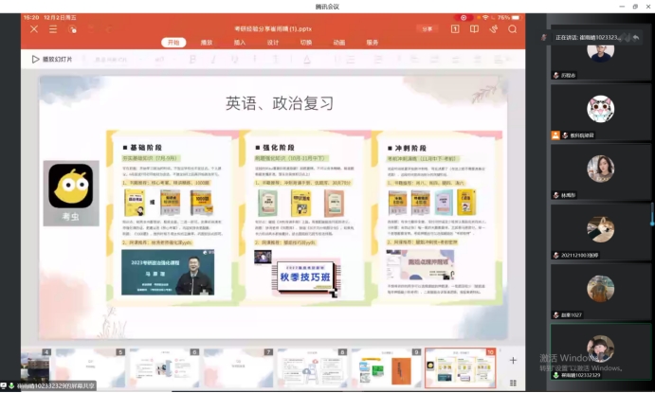655x393 pixels.
Task: Select the 设计 ribbon tab
Action: tap(273, 43)
